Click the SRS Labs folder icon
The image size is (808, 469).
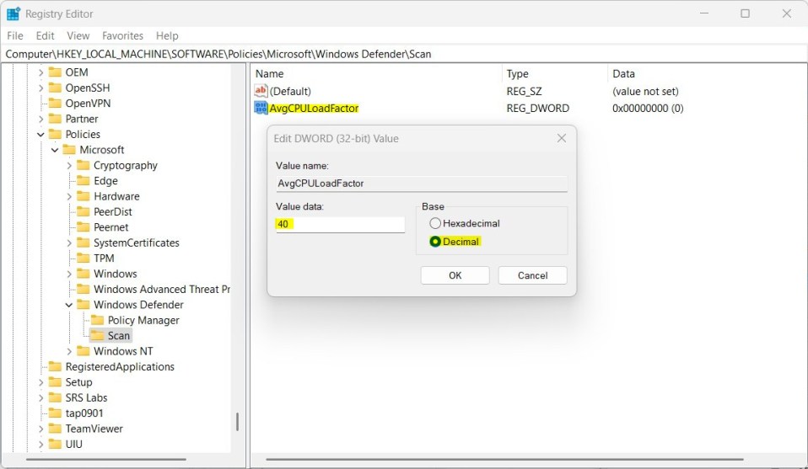click(x=55, y=397)
